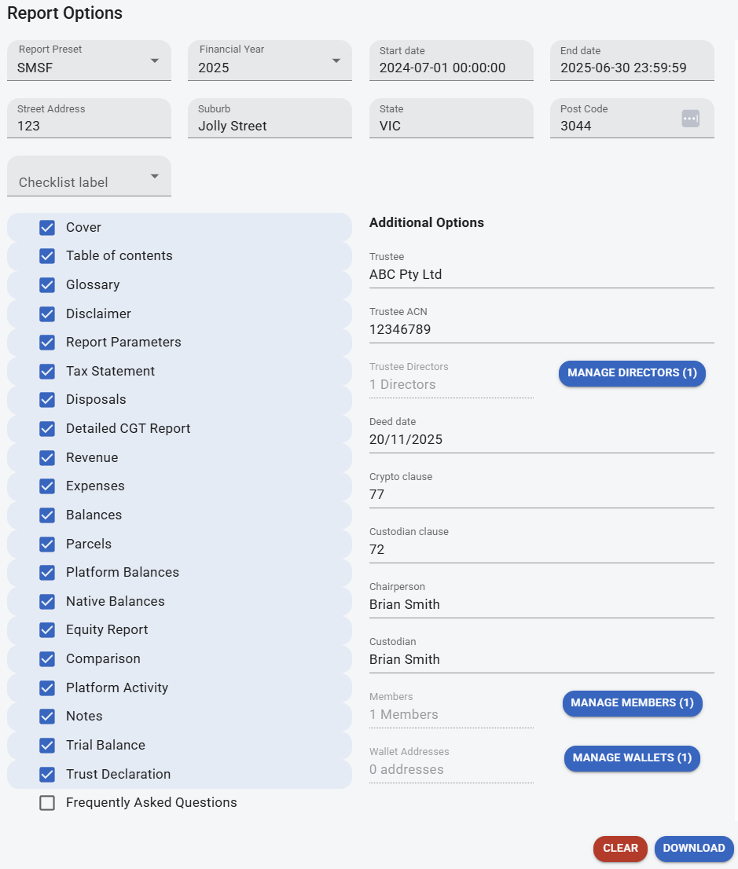
Task: Uncheck the Detailed CGT Report option
Action: (x=47, y=428)
